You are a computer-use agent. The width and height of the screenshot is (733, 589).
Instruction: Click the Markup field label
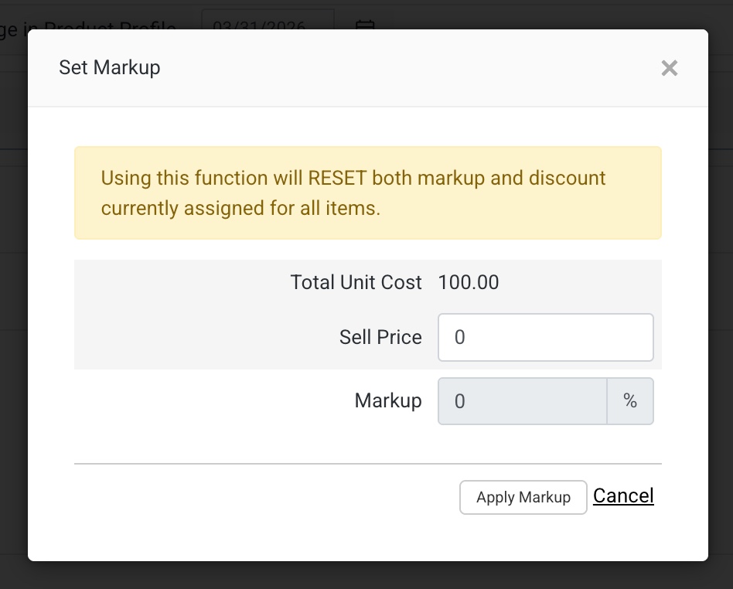click(x=388, y=400)
